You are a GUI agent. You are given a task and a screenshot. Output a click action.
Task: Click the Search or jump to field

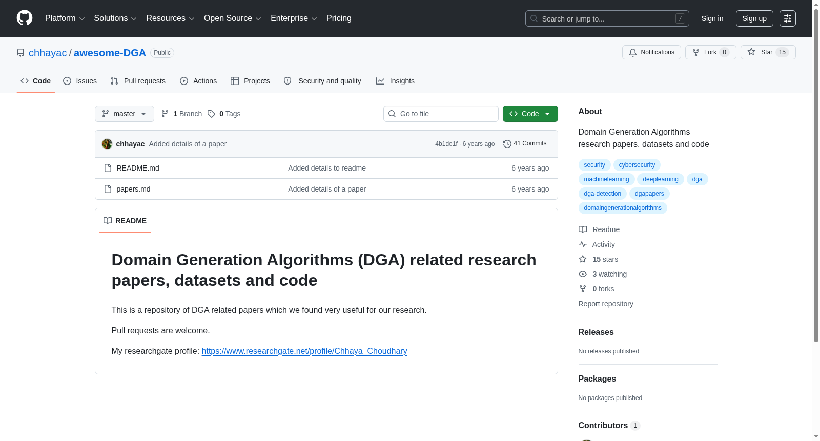pos(607,18)
